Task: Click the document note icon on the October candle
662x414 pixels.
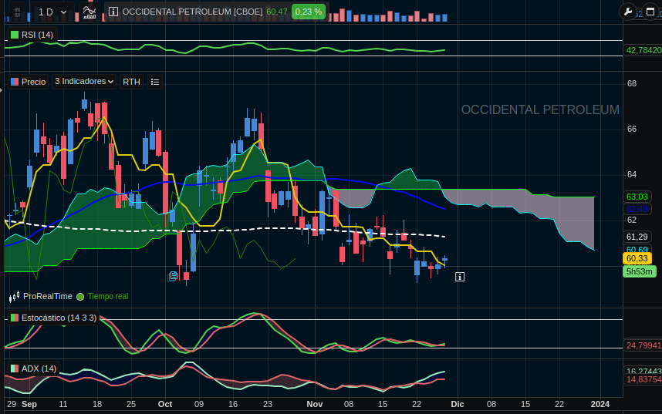Action: [174, 275]
